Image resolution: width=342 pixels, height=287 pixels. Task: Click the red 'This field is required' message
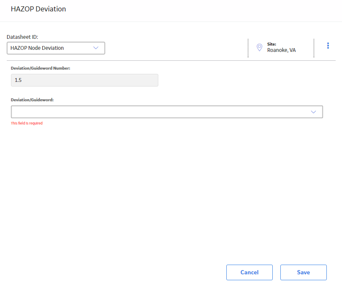click(27, 123)
